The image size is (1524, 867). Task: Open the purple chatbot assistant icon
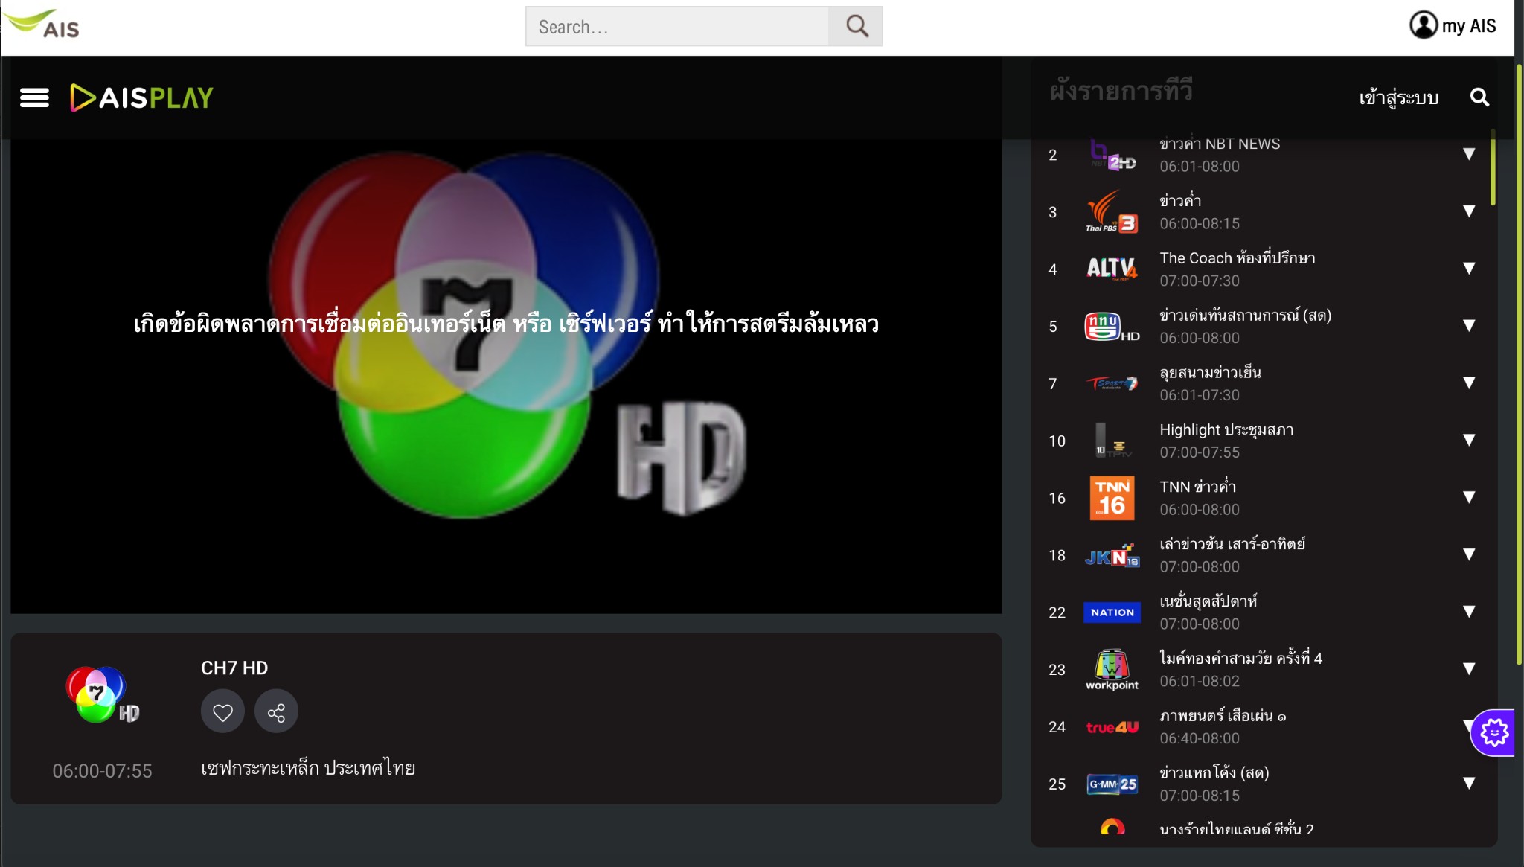pos(1493,733)
